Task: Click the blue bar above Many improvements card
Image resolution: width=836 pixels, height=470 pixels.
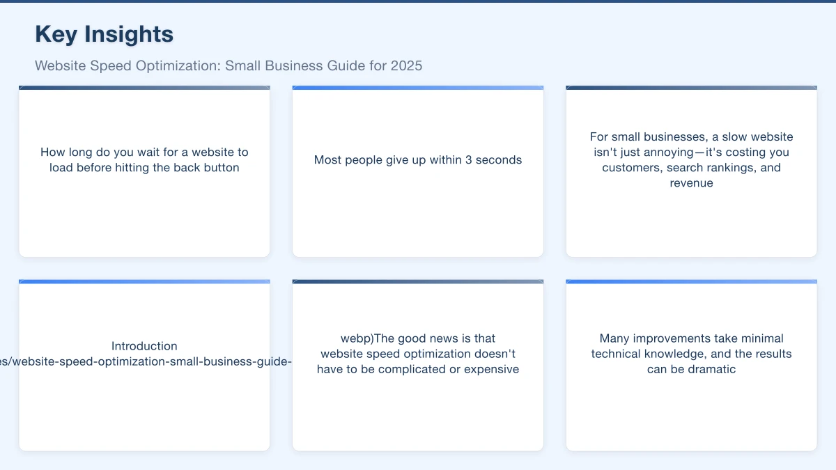Action: 691,281
